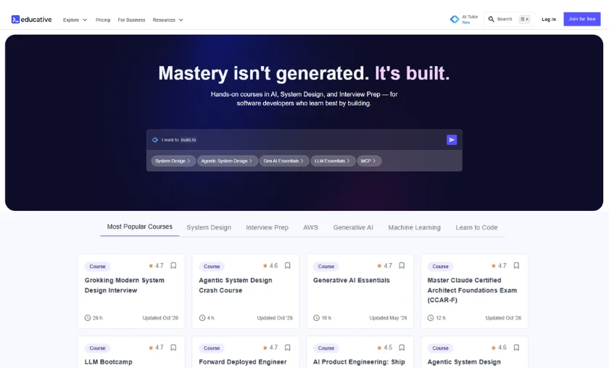Click the clock icon showing 26 h
609x368 pixels.
[x=88, y=317]
